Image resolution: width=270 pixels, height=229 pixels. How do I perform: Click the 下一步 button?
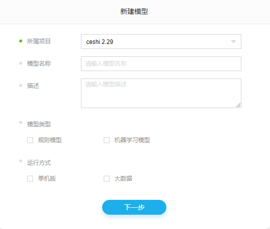134,207
